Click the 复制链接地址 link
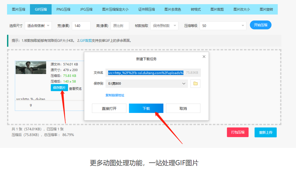Viewport: 296px width, 169px height. click(x=115, y=95)
